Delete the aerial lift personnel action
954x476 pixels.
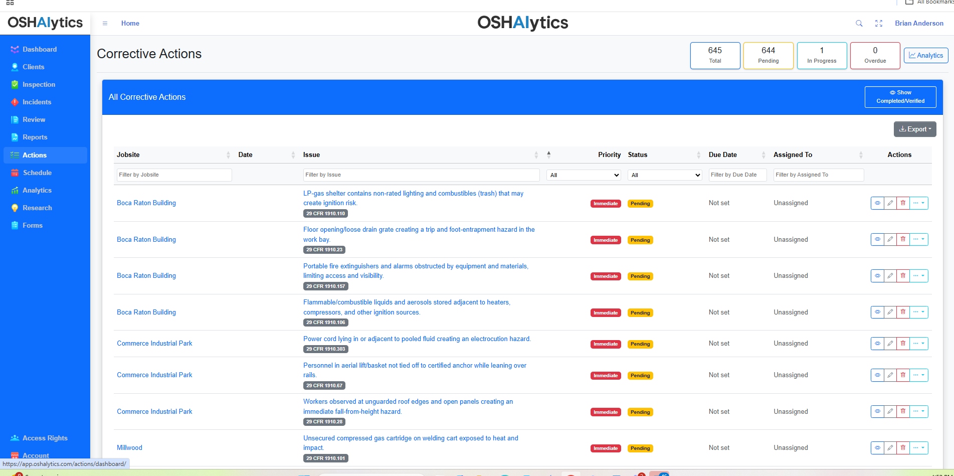903,375
